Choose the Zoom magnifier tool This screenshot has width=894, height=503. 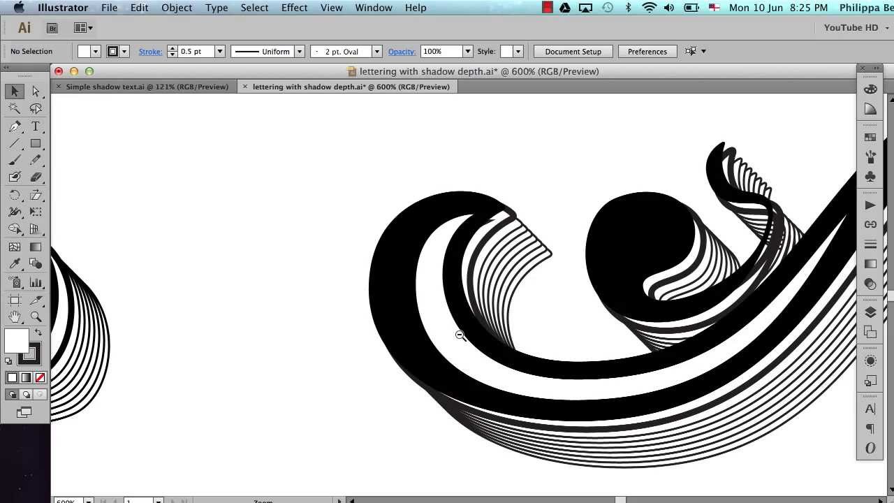click(x=36, y=317)
